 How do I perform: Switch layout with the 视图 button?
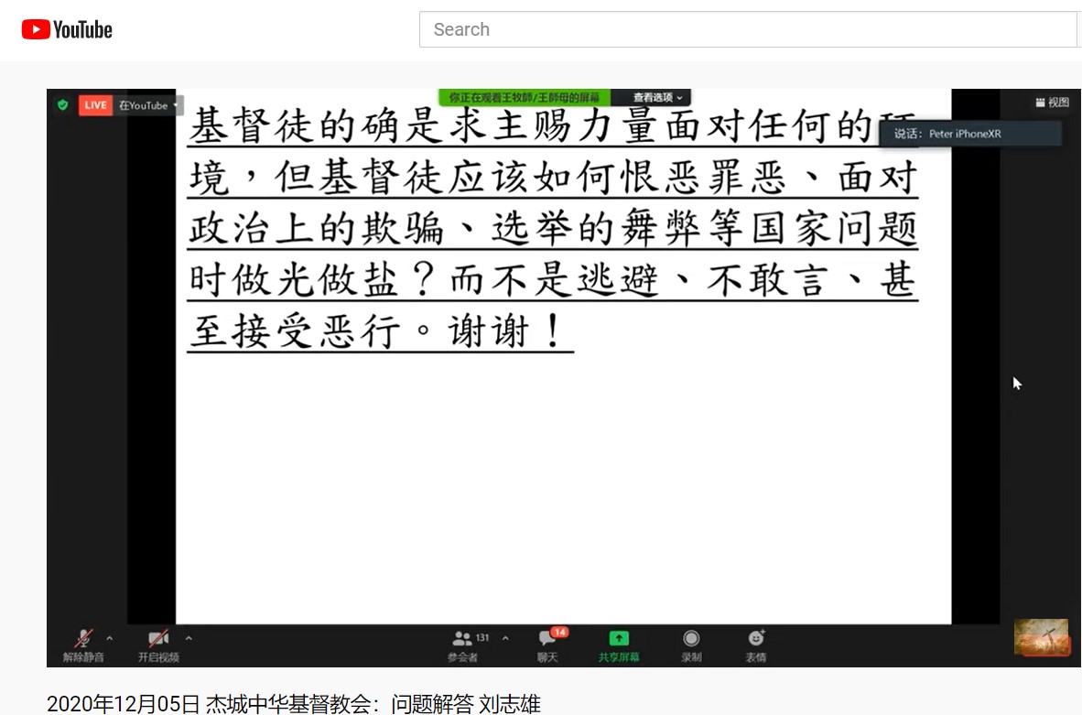[1052, 103]
